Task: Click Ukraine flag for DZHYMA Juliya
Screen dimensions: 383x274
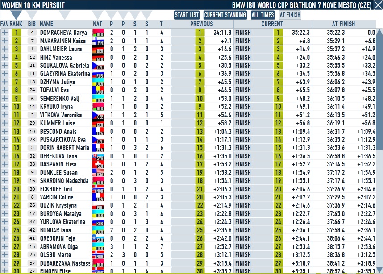Action: [x=98, y=82]
